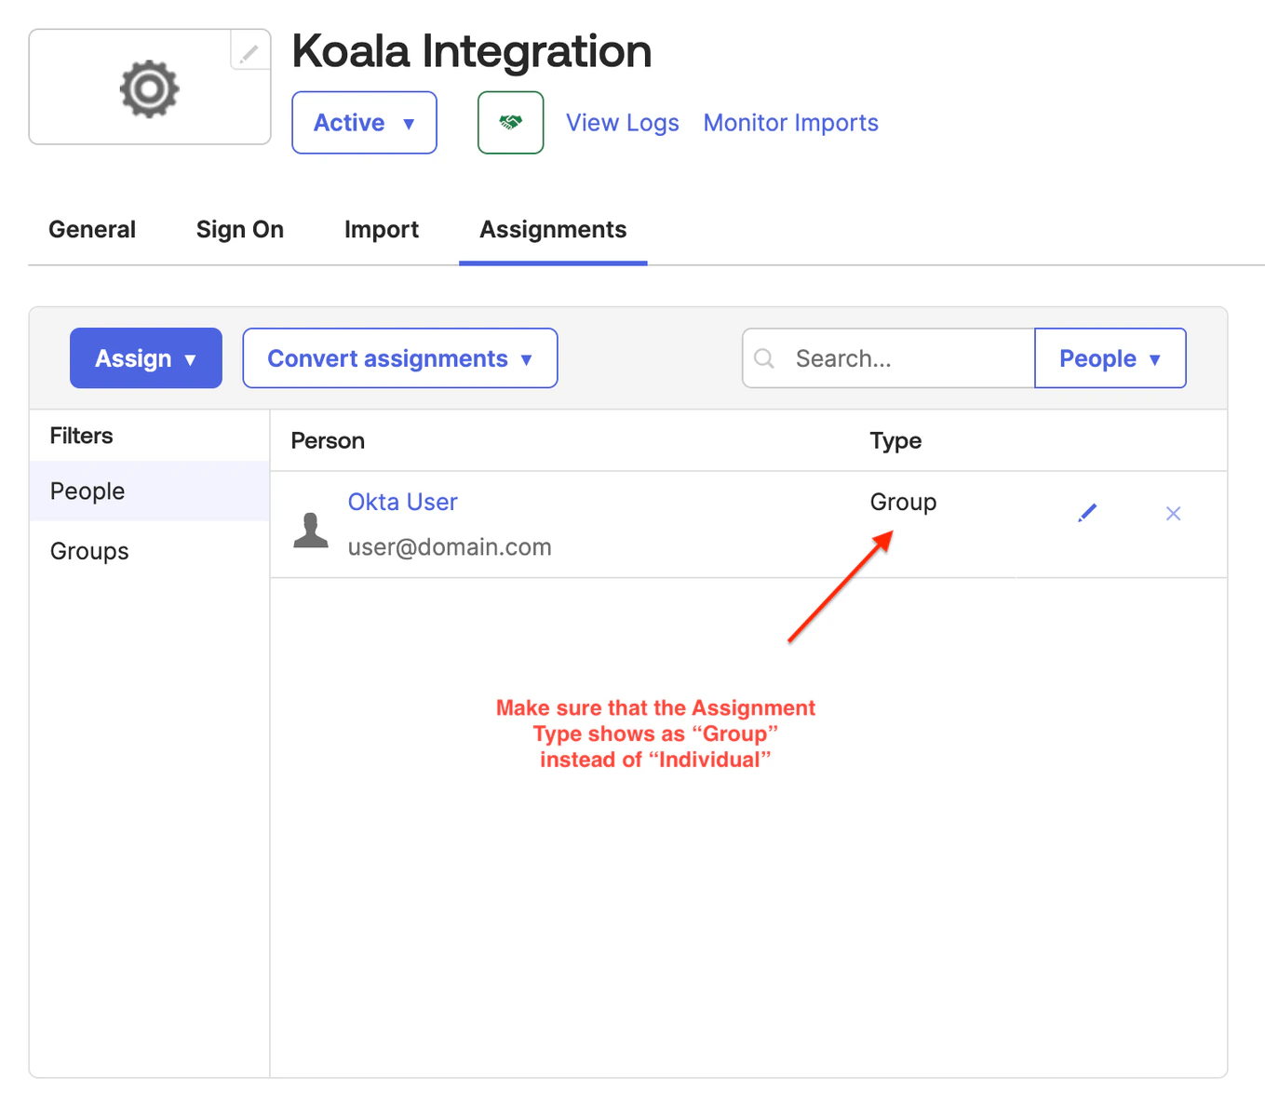The image size is (1265, 1117).
Task: Click the Koala Integration title
Action: coord(472,51)
